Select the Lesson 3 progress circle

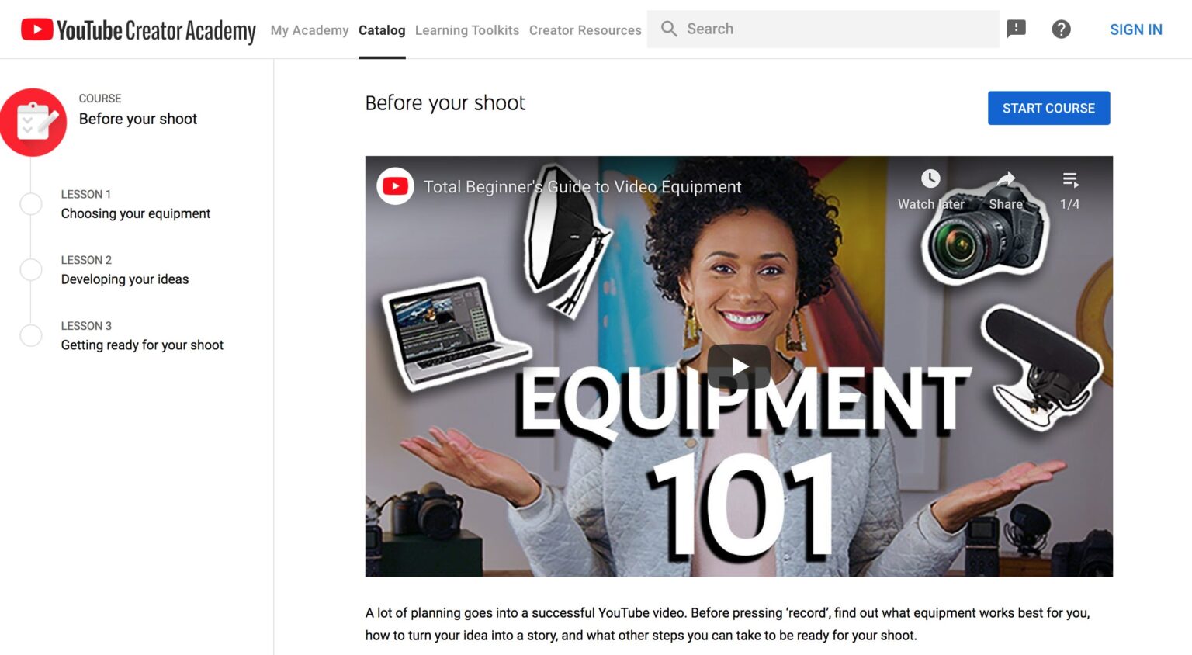coord(31,335)
